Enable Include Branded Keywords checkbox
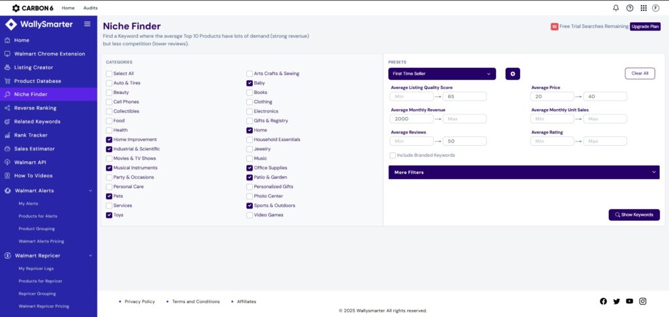 (393, 156)
